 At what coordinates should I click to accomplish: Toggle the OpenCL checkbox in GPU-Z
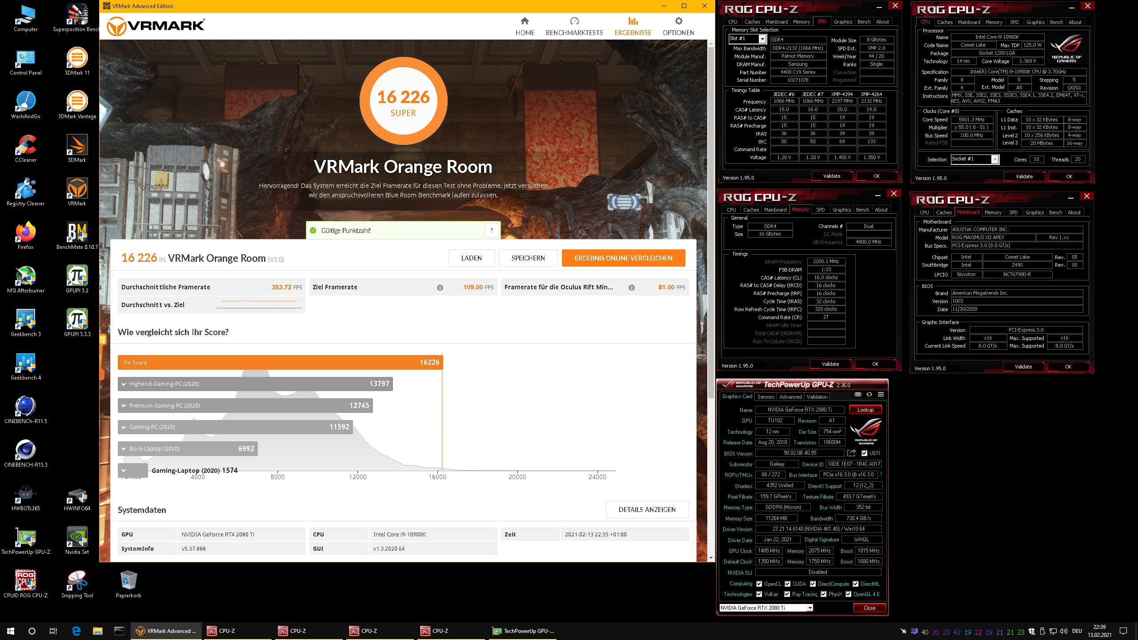click(x=759, y=584)
